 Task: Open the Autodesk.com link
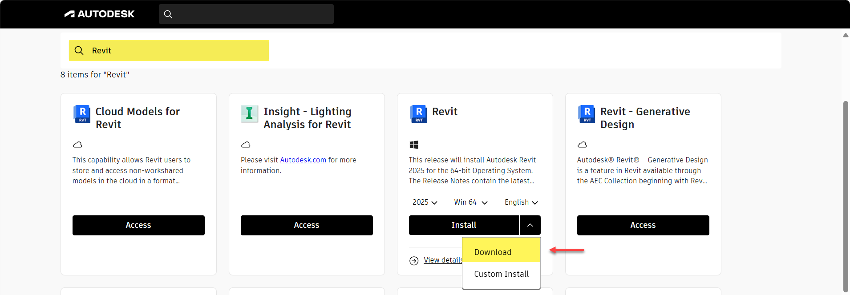(303, 160)
